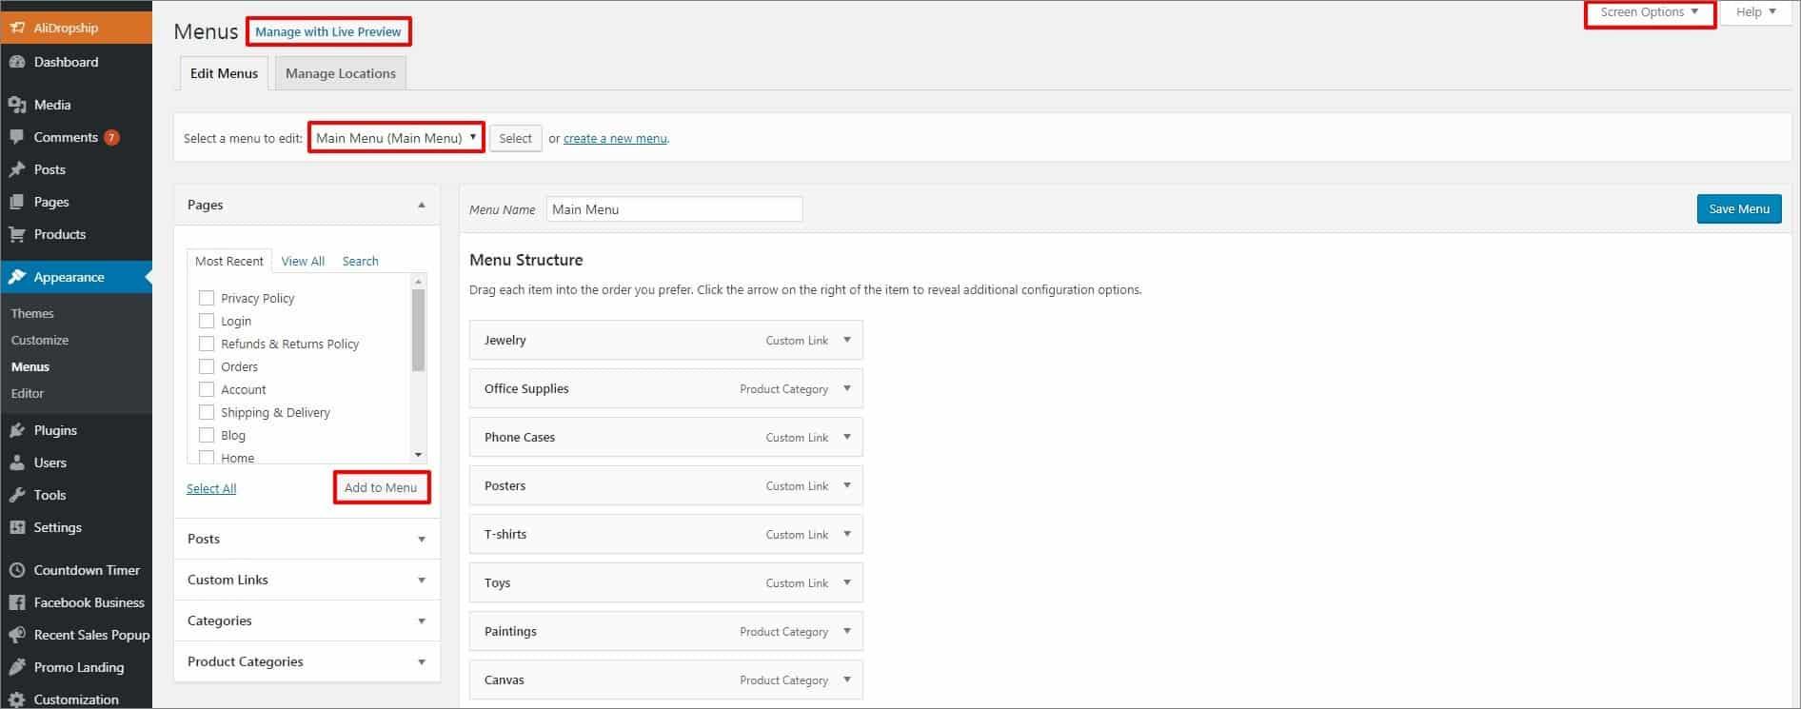1801x709 pixels.
Task: Tick the Privacy Policy checkbox
Action: point(207,298)
